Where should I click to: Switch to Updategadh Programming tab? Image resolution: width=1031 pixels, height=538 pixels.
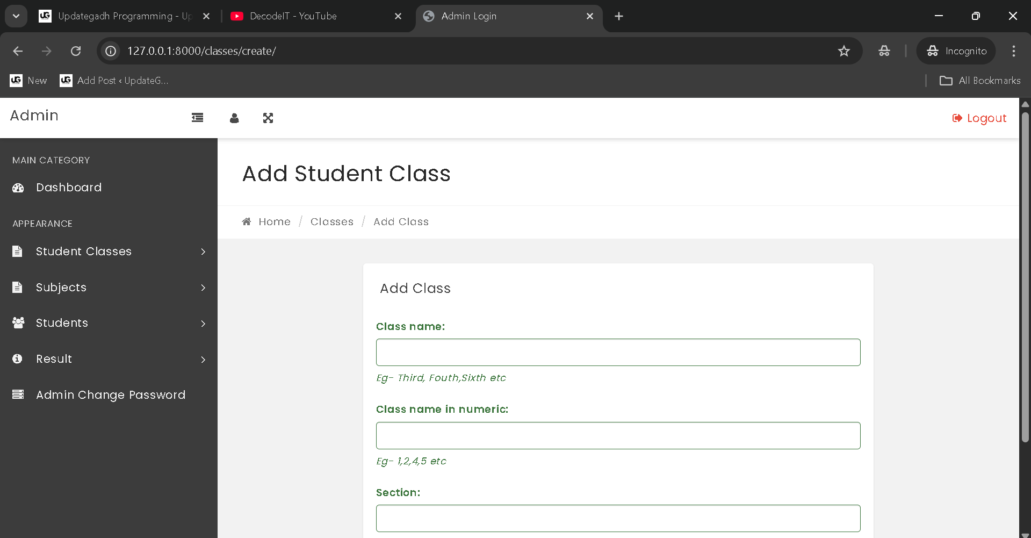(124, 16)
